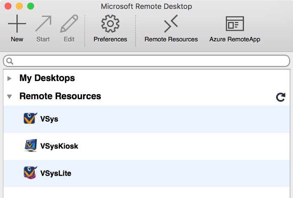Screen dimensions: 293x198
Task: Click the VSysLite application icon
Action: tap(30, 173)
